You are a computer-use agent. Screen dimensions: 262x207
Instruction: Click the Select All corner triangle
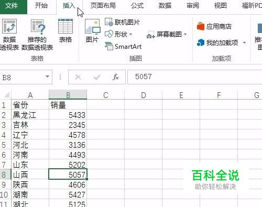[x=7, y=95]
